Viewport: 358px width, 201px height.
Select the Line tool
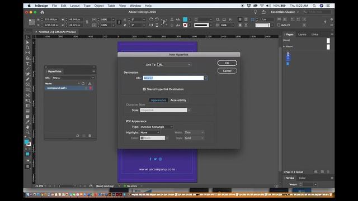[27, 69]
